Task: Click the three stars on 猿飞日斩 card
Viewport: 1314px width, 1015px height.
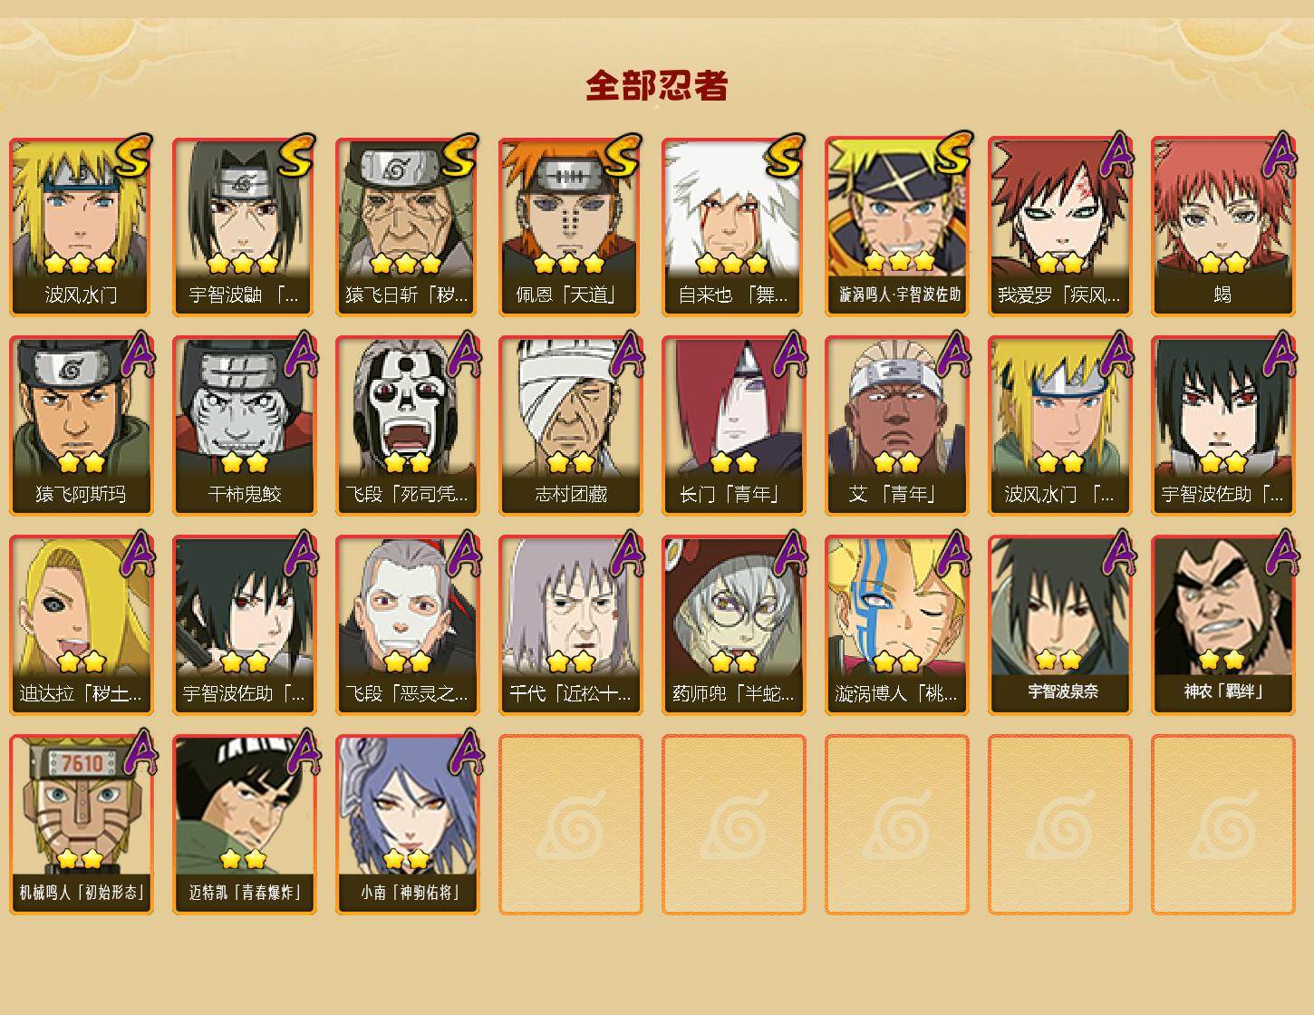Action: point(405,264)
